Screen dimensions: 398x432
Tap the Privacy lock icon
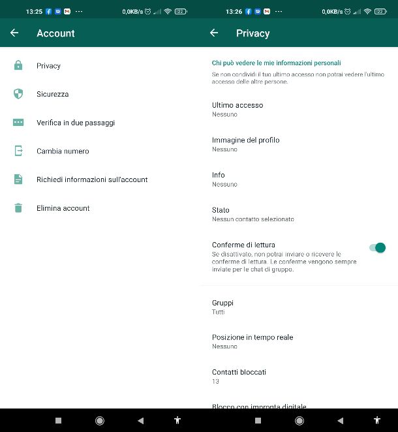[18, 65]
